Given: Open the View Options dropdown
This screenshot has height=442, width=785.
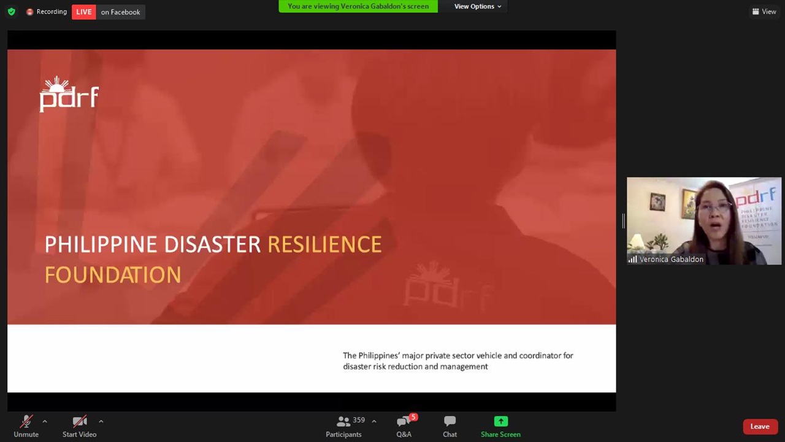Looking at the screenshot, I should point(478,6).
